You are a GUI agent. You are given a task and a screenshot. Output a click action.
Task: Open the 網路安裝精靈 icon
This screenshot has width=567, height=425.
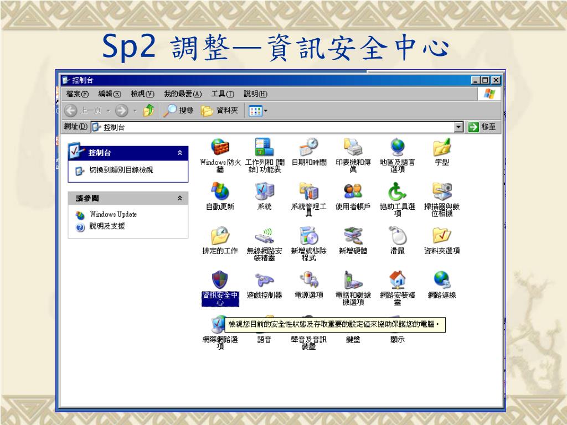click(398, 279)
